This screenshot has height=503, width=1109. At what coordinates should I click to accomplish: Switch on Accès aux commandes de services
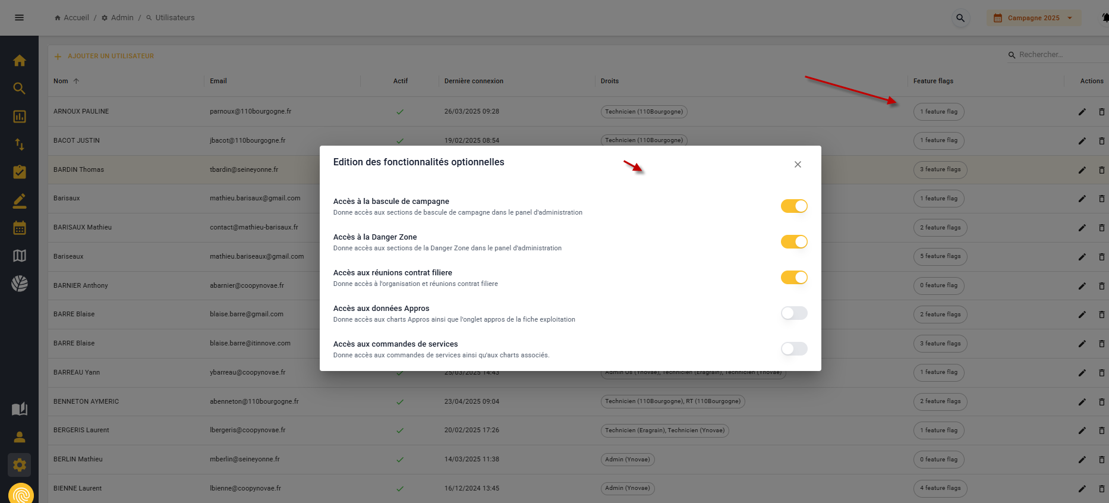793,349
